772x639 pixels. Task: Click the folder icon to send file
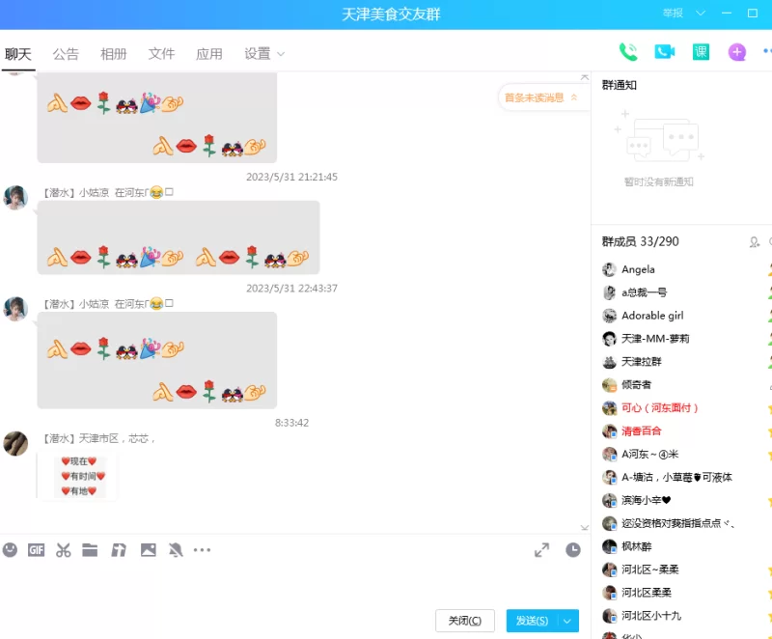[90, 550]
